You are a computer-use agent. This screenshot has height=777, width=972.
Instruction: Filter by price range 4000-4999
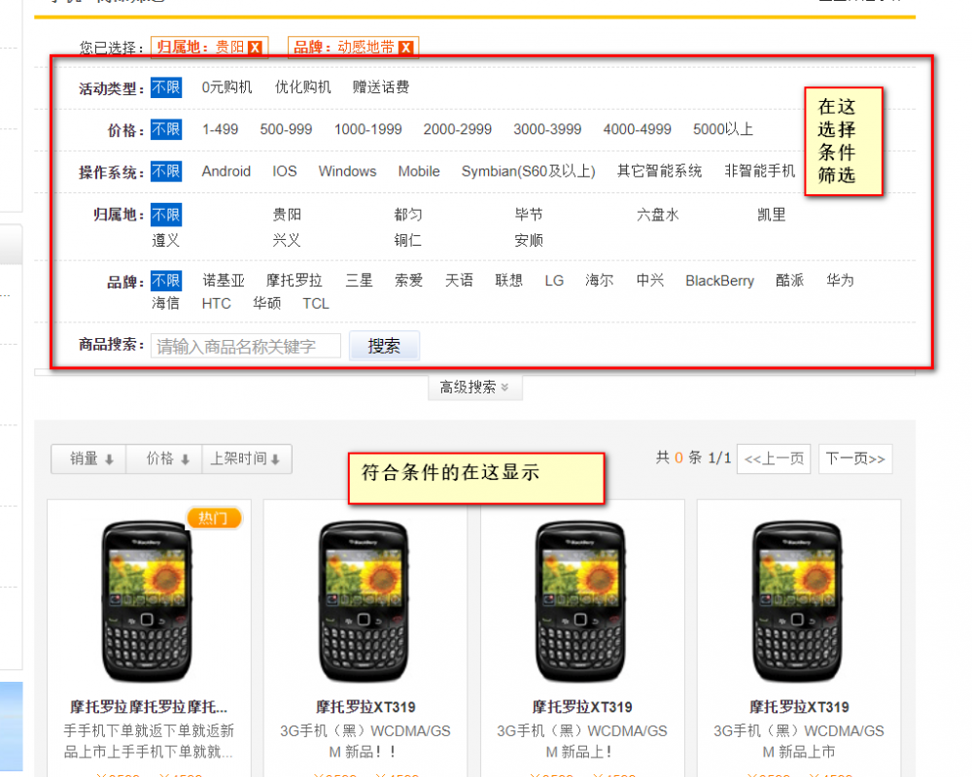638,129
